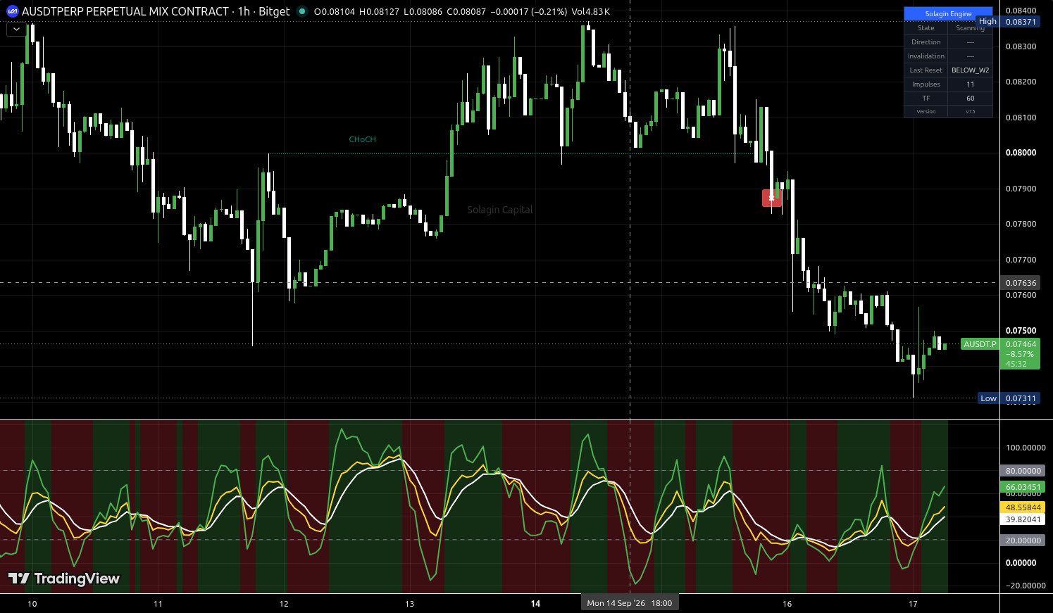Click the crosshair date label Mon 14 Sep

(630, 603)
